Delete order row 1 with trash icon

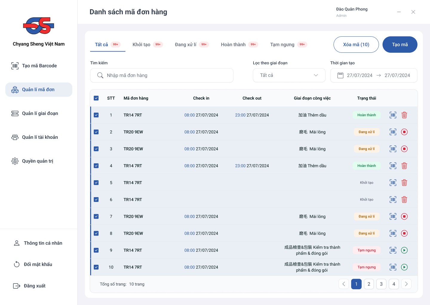404,115
